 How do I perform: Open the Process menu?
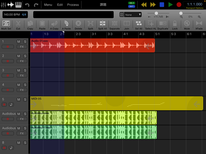(73, 5)
